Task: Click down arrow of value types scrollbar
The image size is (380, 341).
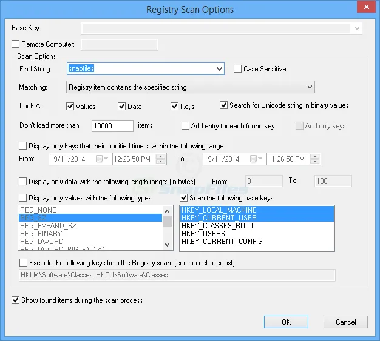Action: point(167,245)
